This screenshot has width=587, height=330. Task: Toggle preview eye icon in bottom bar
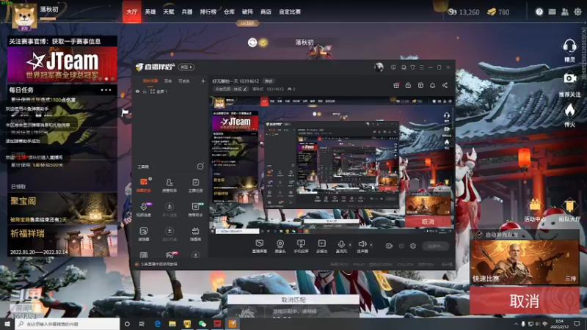tap(401, 246)
